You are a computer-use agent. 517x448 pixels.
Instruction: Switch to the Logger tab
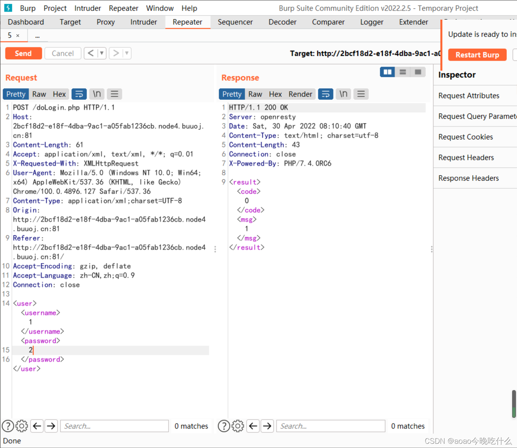click(x=372, y=22)
